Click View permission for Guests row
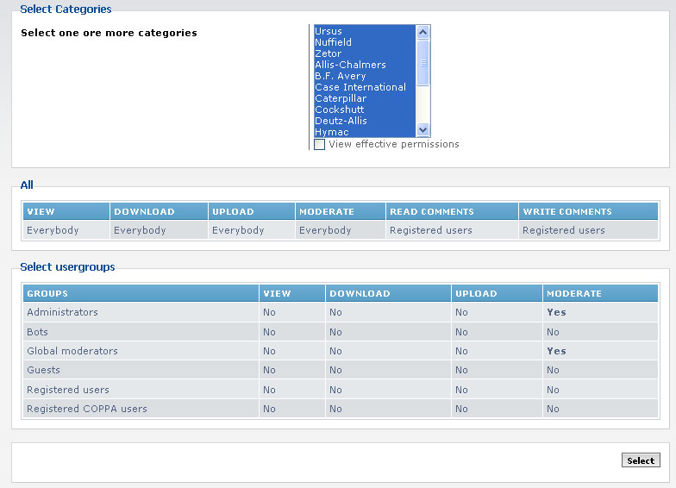Viewport: 676px width, 488px height. (269, 371)
